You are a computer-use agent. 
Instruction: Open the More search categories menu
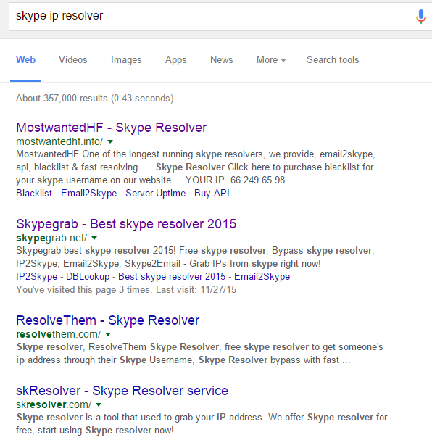pyautogui.click(x=271, y=59)
